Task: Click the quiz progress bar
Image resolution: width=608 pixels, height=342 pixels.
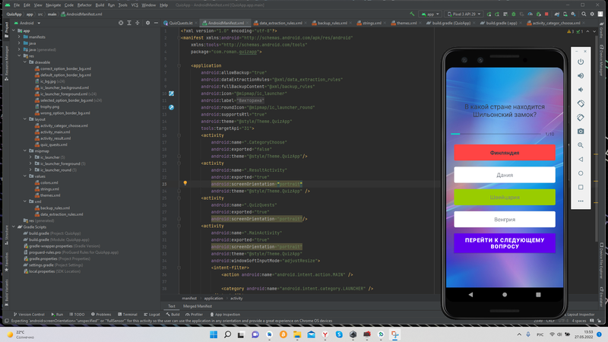Action: (496, 134)
